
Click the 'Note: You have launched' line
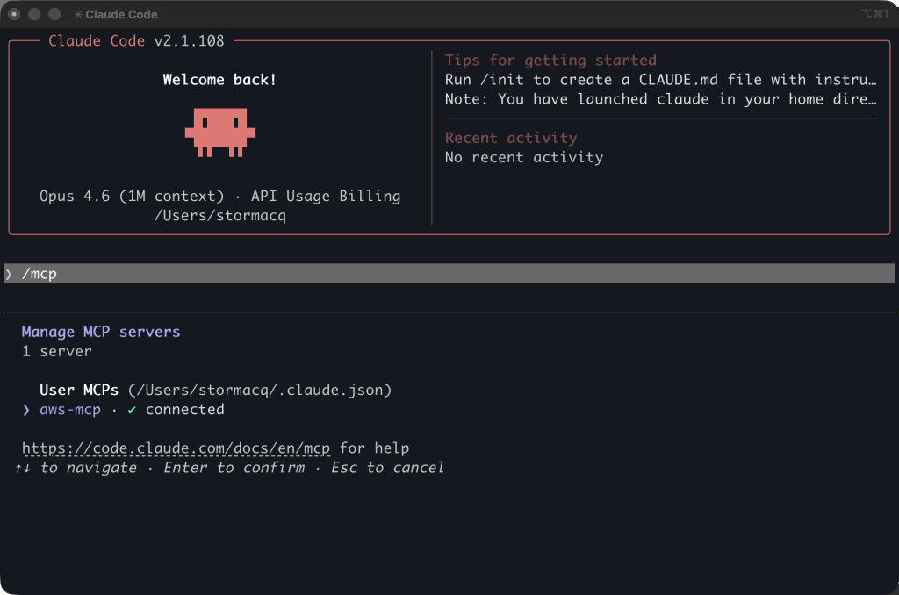[660, 99]
